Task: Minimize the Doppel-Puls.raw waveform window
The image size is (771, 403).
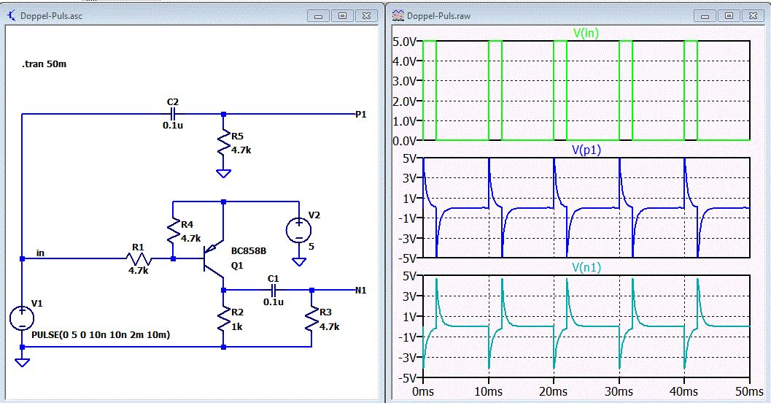Action: coord(705,15)
